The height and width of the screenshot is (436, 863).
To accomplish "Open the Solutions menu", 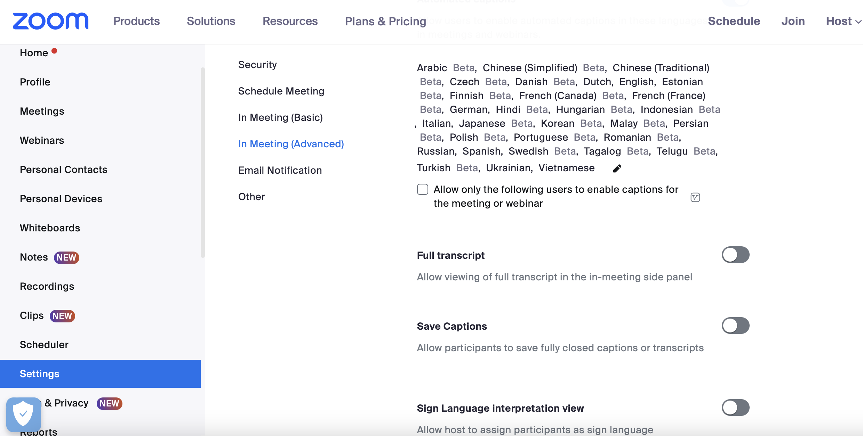I will 210,21.
